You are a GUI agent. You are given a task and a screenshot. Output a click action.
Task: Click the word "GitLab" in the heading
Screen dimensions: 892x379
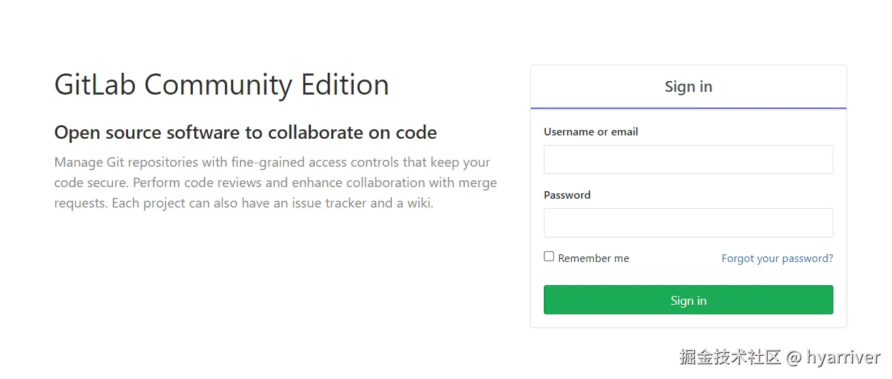tap(95, 85)
